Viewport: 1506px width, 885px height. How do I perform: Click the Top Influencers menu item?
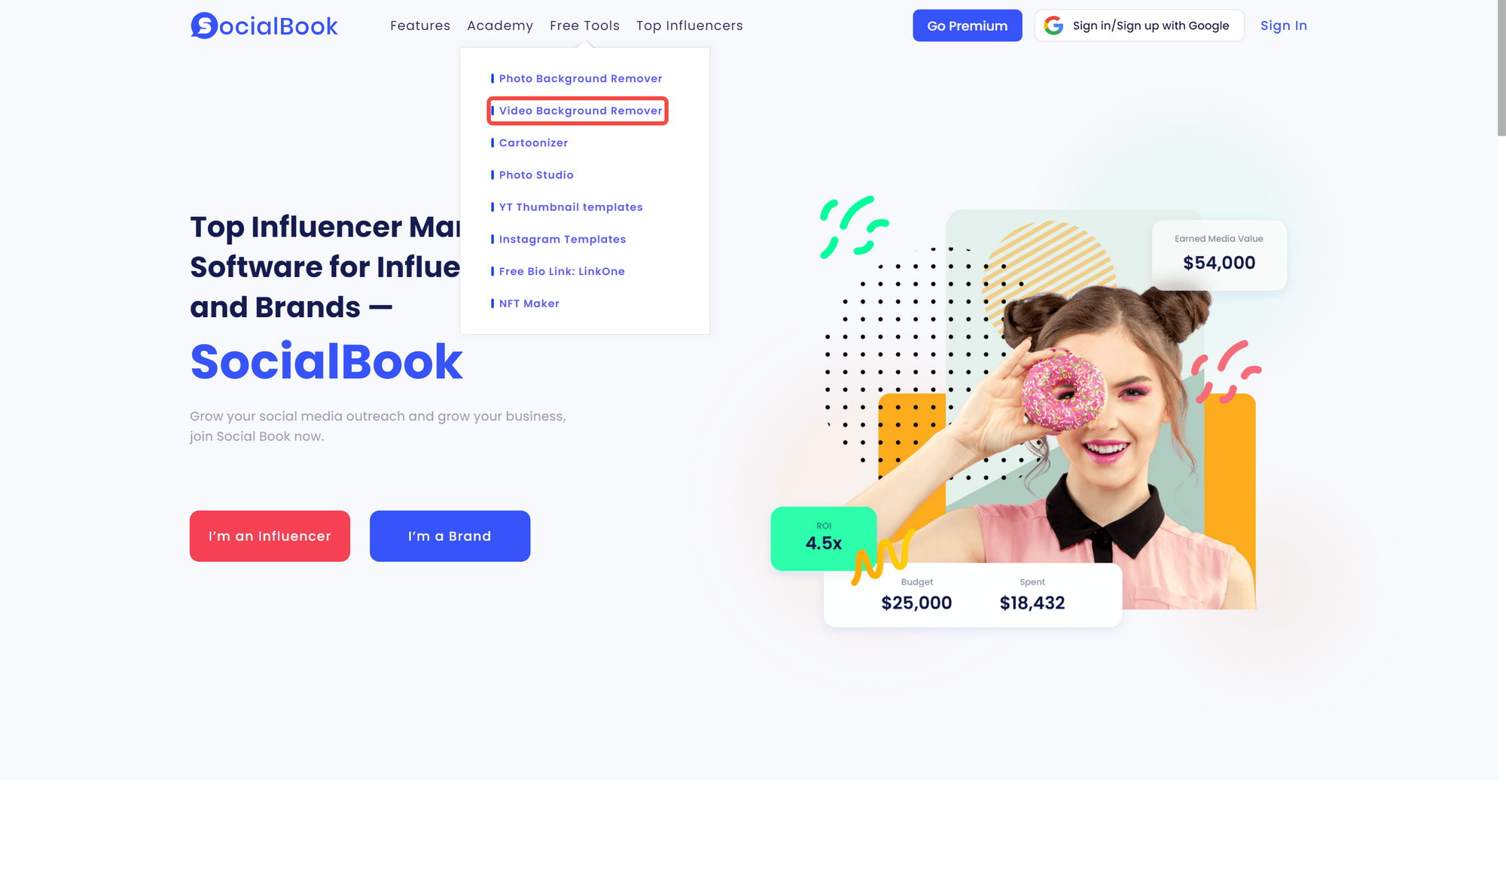[x=690, y=26]
